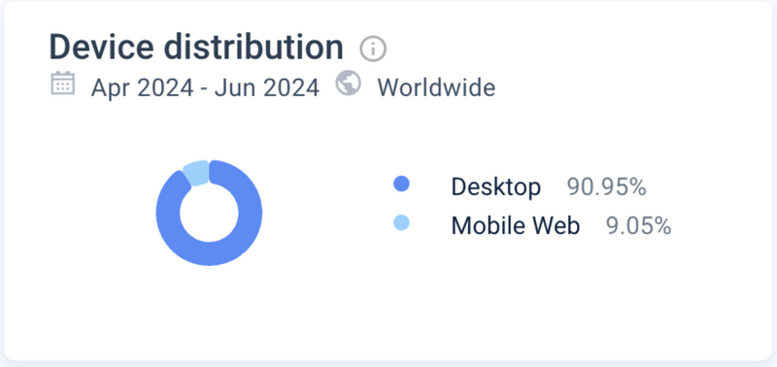Click the Desktop legend color dot

coord(401,184)
